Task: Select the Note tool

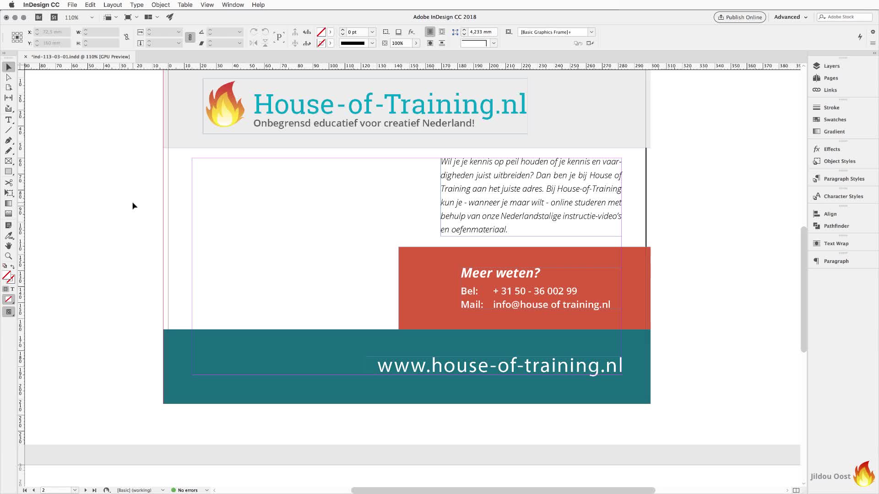Action: (x=8, y=225)
